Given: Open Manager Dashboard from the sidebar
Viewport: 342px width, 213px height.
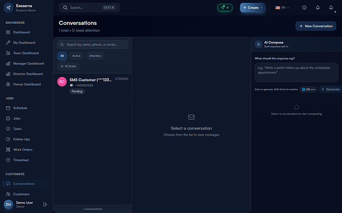Looking at the screenshot, I should (28, 63).
